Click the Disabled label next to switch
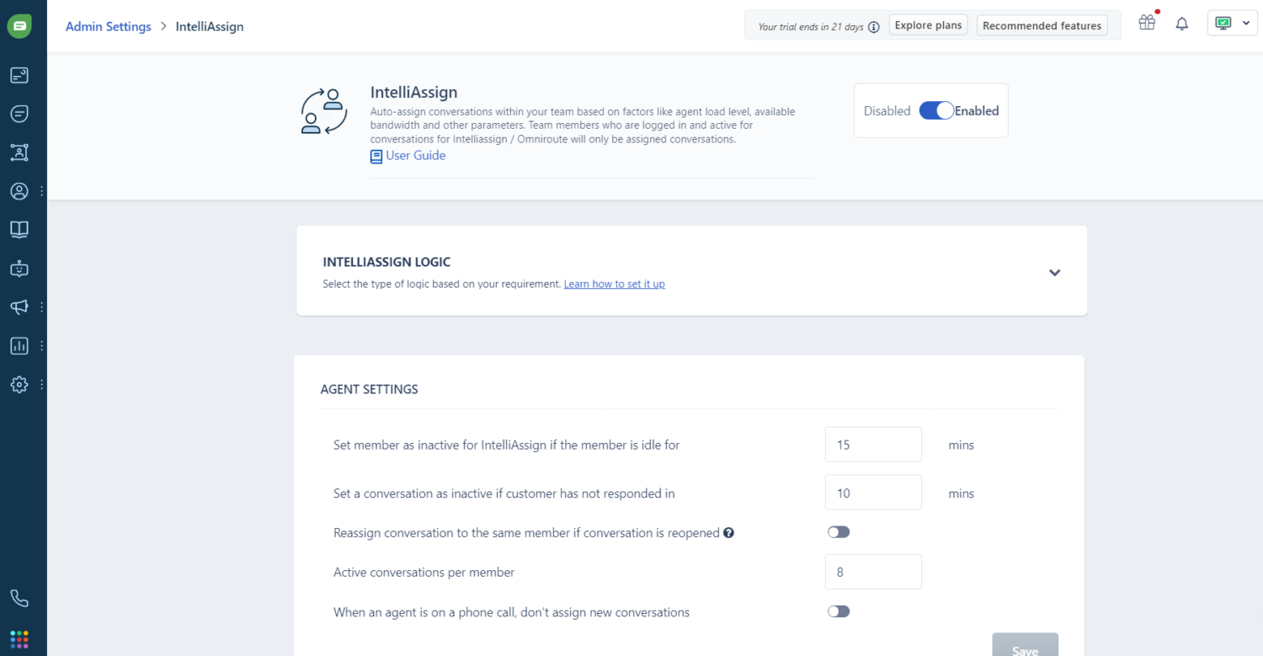The width and height of the screenshot is (1263, 656). 887,111
